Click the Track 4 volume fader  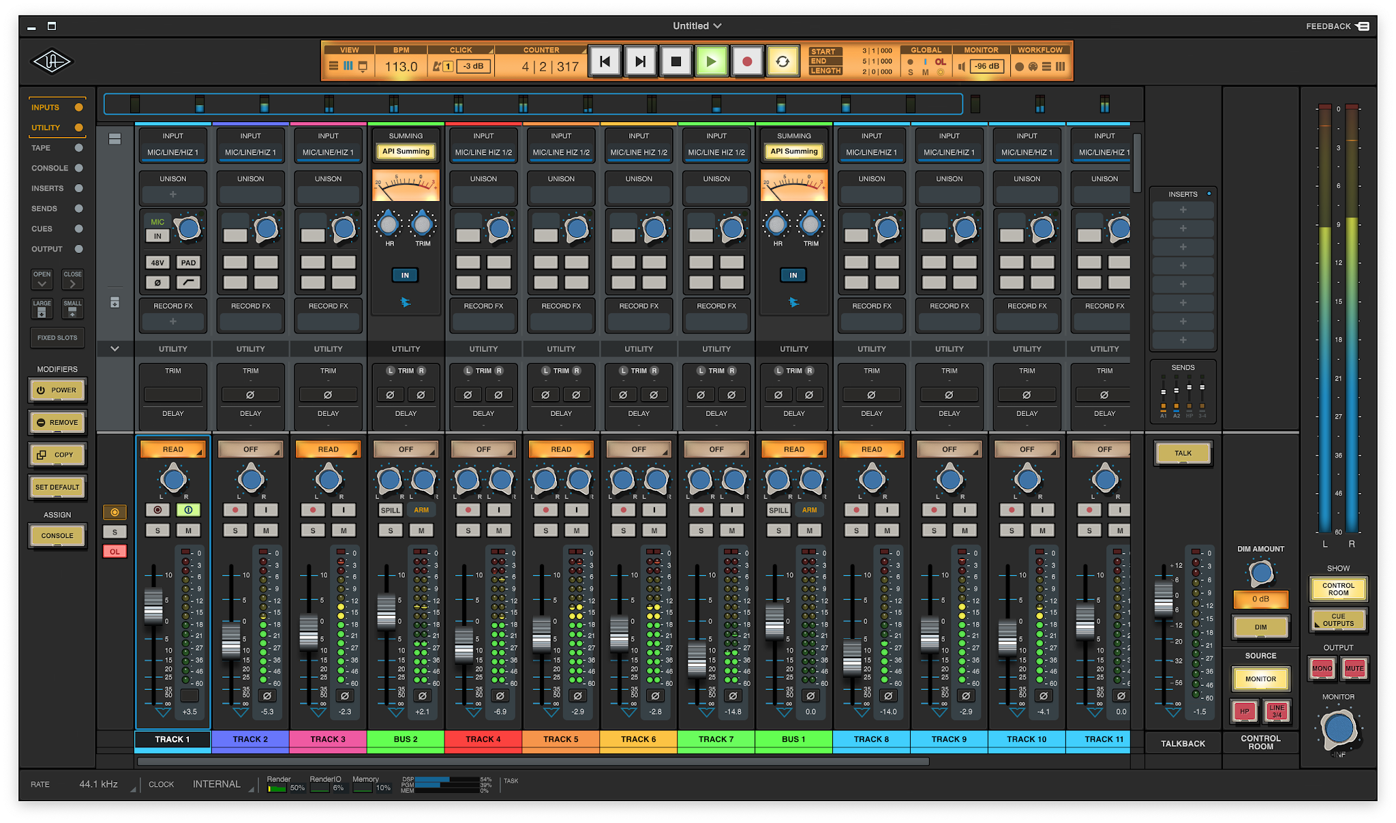pos(464,644)
